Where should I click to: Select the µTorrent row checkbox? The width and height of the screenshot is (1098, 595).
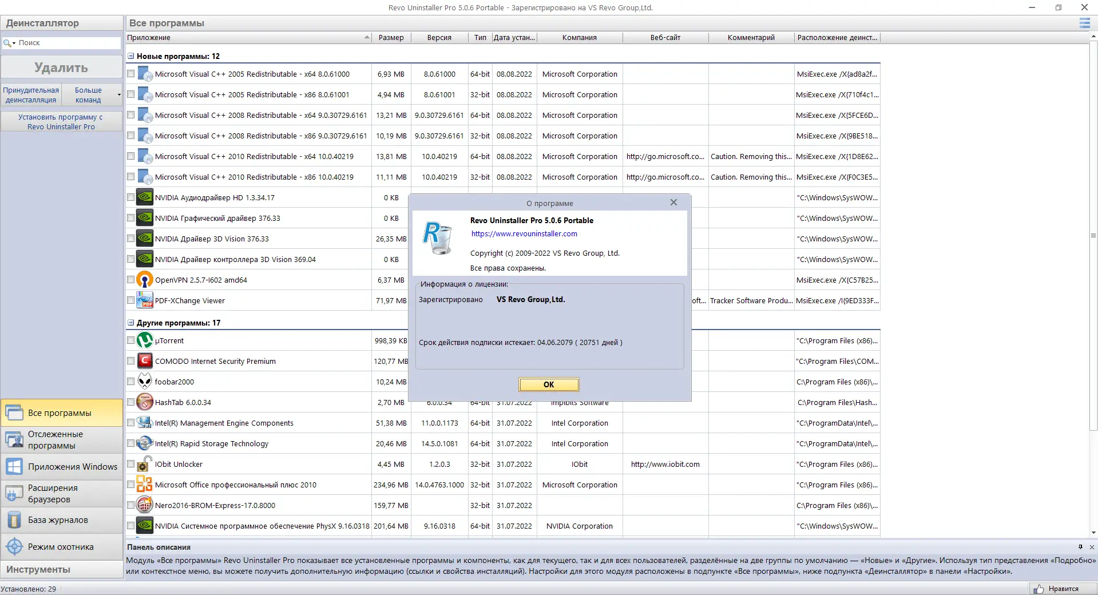131,340
